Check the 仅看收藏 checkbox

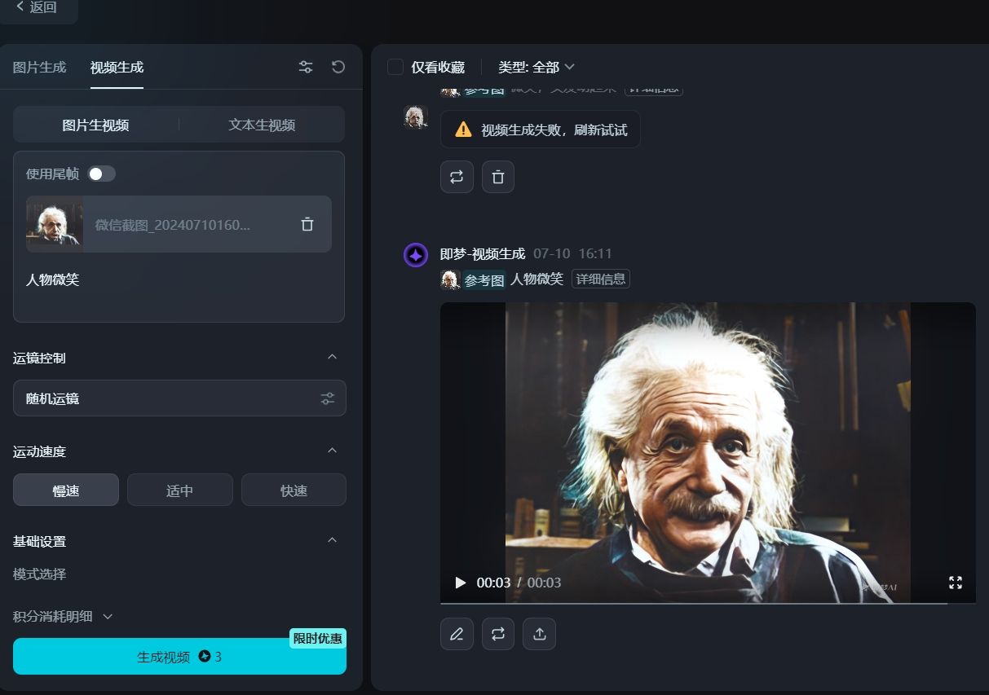click(395, 67)
